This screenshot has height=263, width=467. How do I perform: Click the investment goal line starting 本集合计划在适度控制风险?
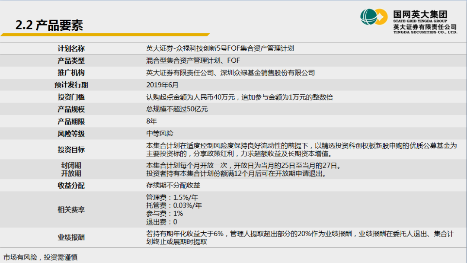point(301,146)
